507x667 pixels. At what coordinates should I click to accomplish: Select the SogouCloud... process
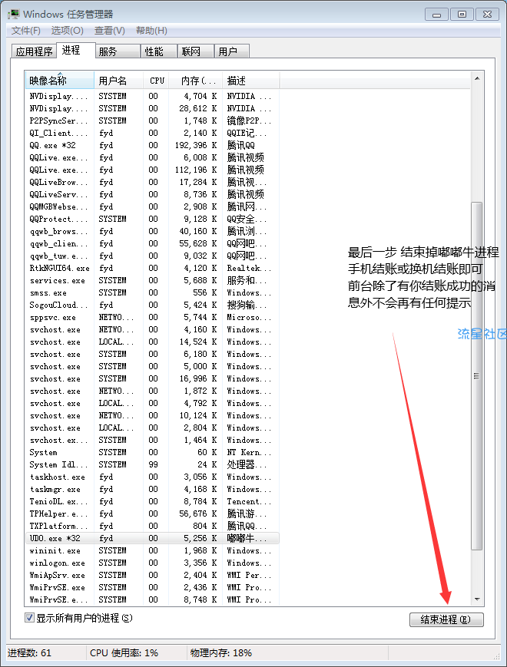tap(152, 305)
